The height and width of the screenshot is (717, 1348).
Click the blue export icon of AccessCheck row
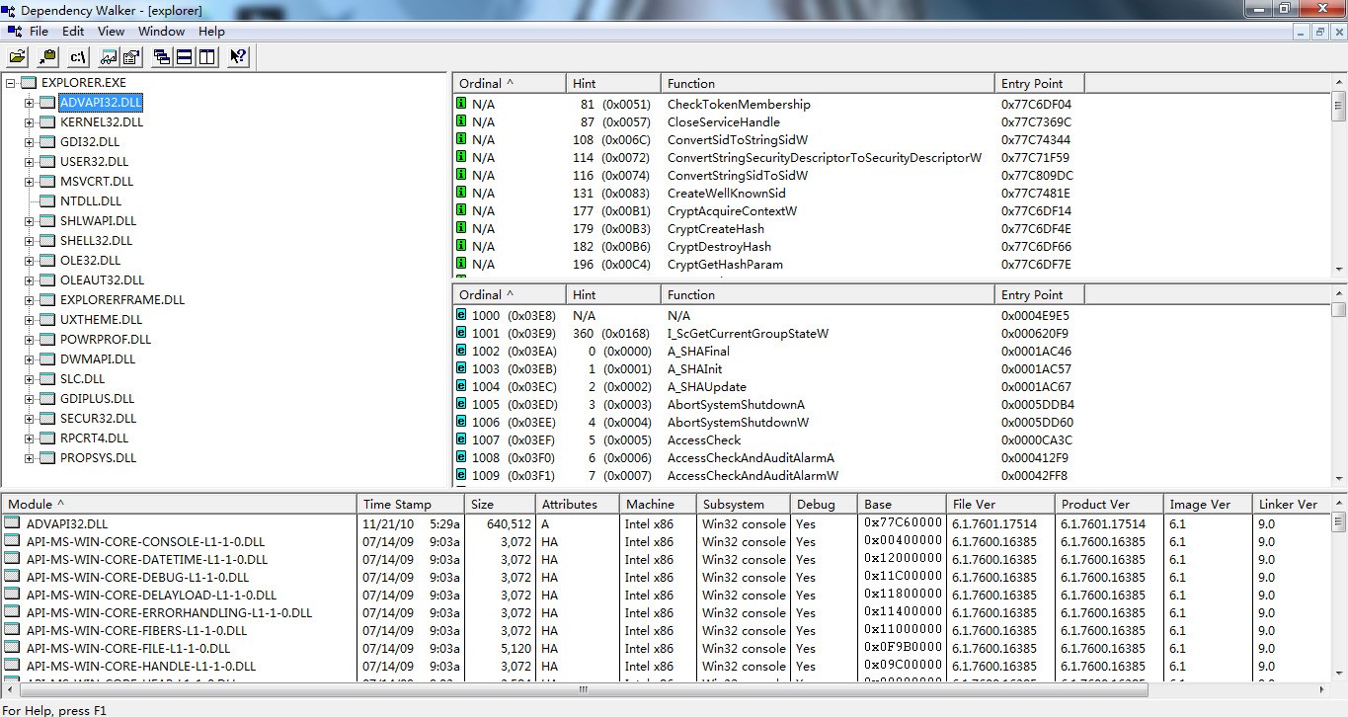coord(461,439)
